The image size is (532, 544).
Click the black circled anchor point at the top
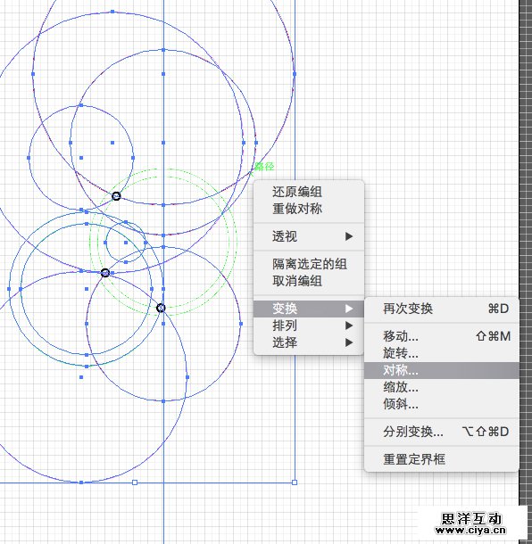click(x=116, y=196)
